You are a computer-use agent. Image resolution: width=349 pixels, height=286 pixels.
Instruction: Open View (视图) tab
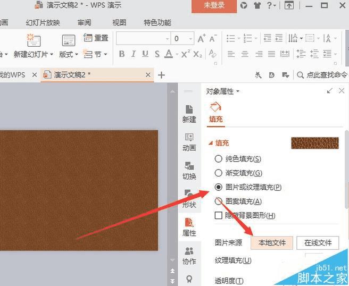[119, 22]
